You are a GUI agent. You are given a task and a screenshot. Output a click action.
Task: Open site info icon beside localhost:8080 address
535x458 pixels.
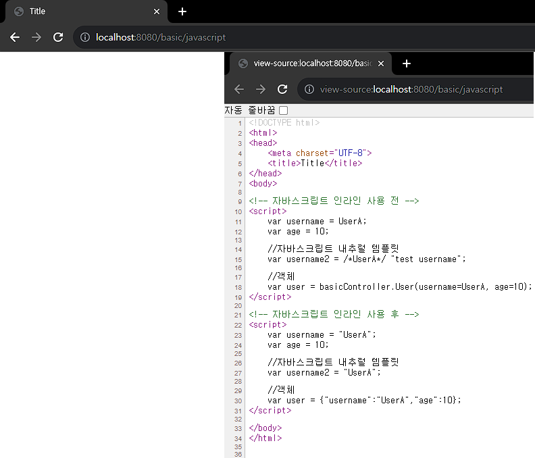85,37
